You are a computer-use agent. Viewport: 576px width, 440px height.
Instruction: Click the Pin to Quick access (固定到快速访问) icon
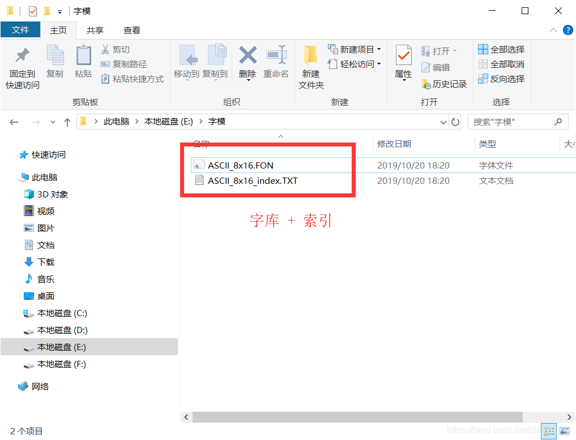point(23,56)
